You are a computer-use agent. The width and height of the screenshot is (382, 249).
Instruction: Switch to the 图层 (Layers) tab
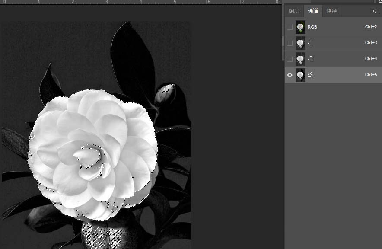click(x=294, y=11)
